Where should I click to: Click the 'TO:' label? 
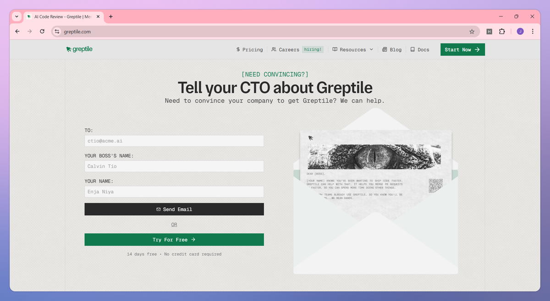pyautogui.click(x=89, y=131)
